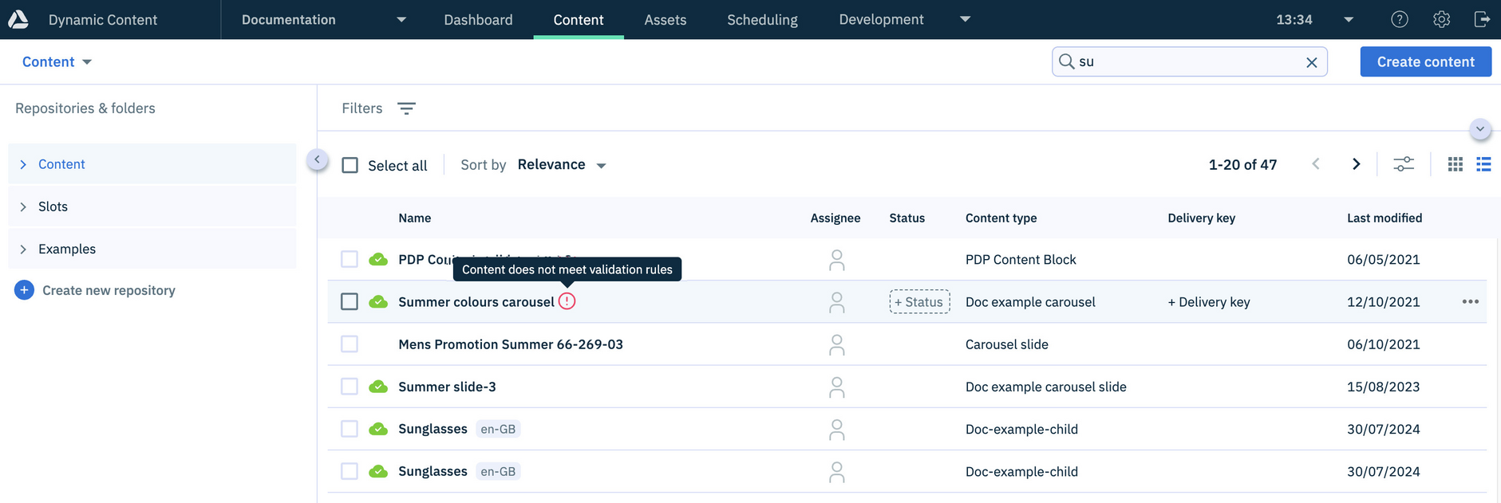Expand the Examples repository

(x=23, y=249)
